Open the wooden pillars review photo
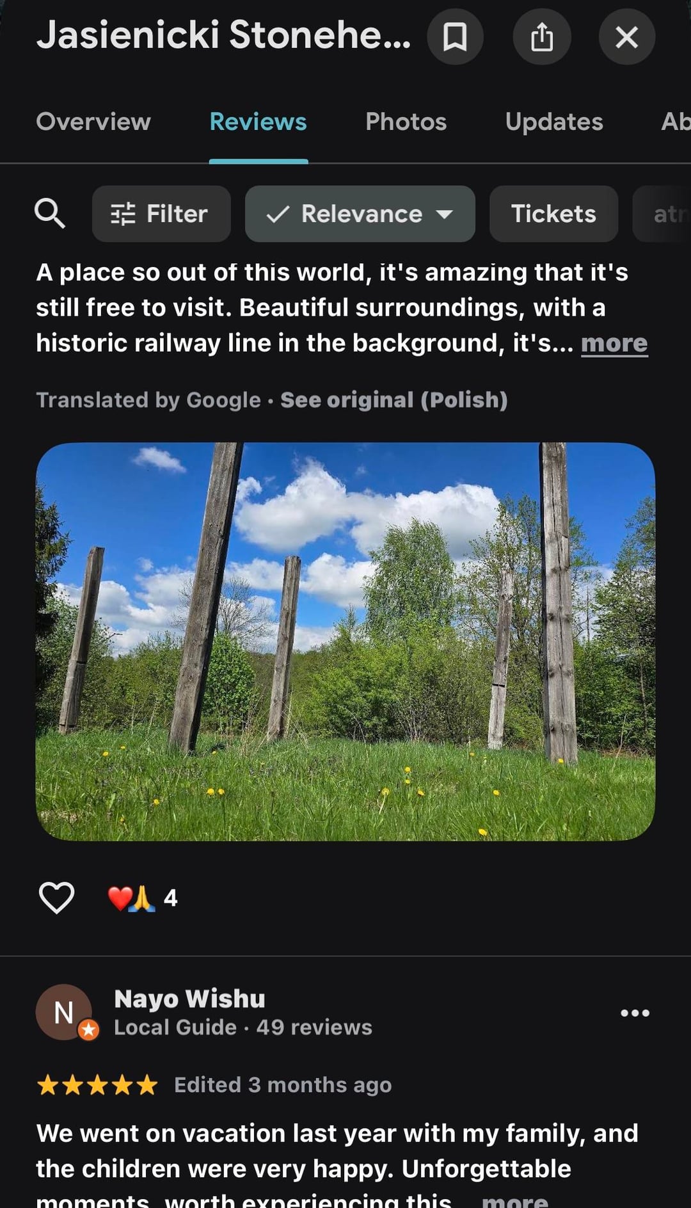This screenshot has height=1208, width=691. click(x=345, y=641)
